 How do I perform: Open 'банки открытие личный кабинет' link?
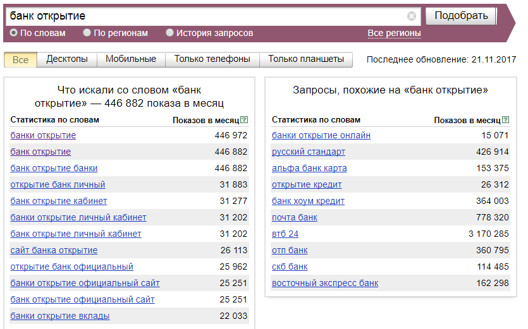pyautogui.click(x=78, y=218)
